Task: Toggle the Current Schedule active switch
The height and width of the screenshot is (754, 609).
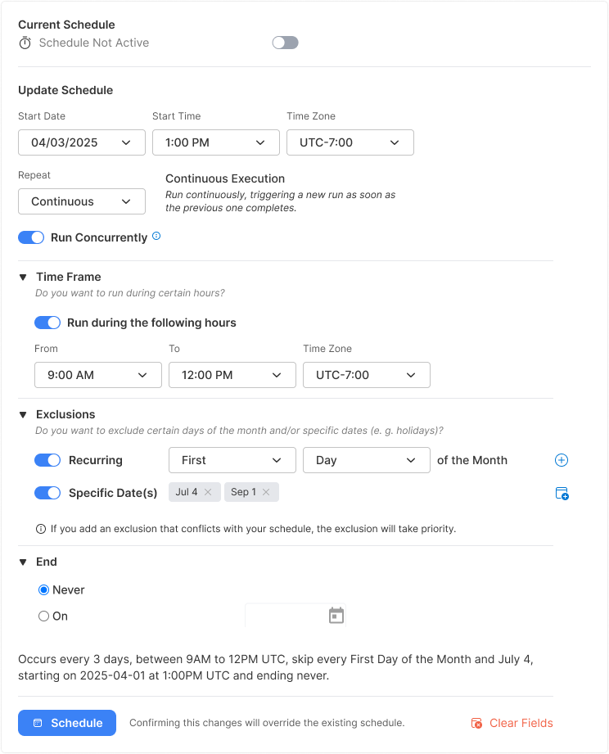Action: click(286, 43)
